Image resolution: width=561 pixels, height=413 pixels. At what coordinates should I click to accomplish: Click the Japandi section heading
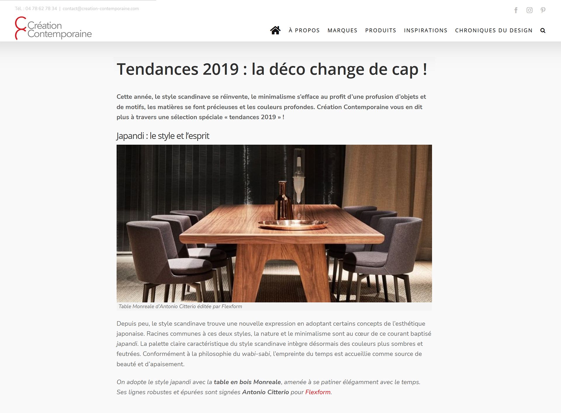163,136
